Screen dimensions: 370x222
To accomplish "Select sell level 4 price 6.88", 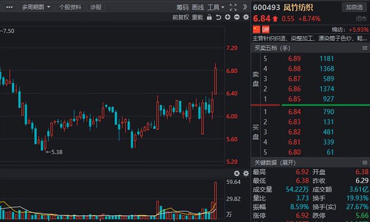I will (x=294, y=68).
